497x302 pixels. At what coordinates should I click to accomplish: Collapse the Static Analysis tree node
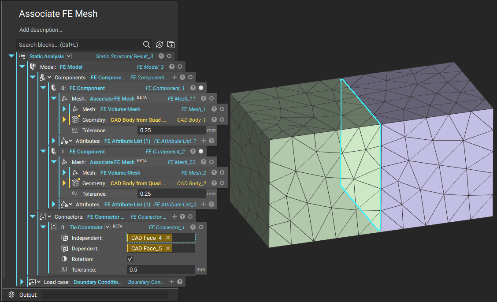[x=11, y=56]
